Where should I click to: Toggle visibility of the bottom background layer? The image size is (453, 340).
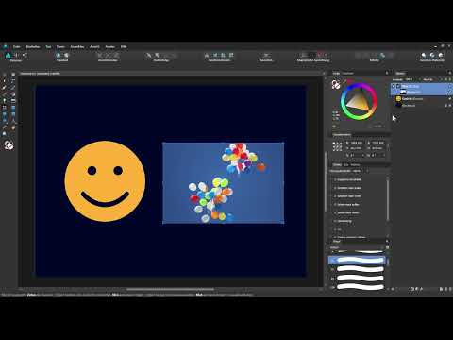tap(450, 106)
